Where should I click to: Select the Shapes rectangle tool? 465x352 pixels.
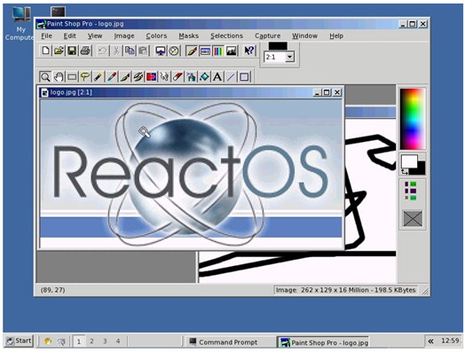244,77
